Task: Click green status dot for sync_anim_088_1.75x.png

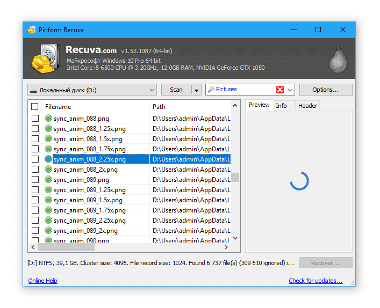Action: pos(48,149)
